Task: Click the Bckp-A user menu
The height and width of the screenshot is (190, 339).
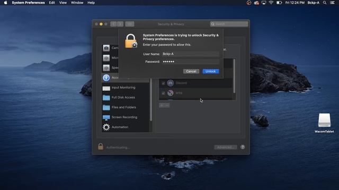Action: coord(313,3)
